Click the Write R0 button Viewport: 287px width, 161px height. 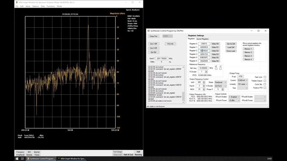[x=215, y=44]
